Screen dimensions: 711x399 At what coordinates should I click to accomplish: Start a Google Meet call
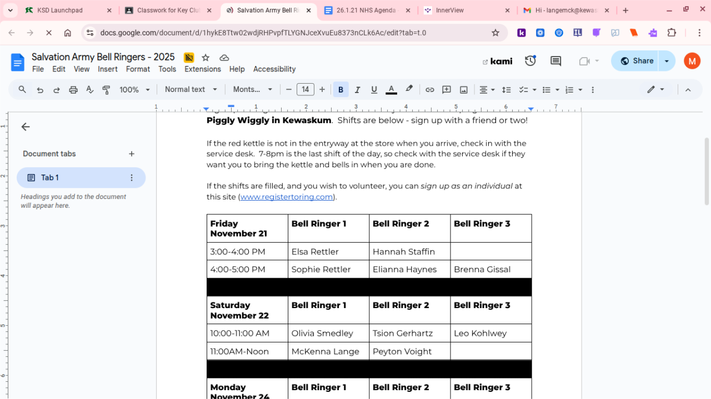pyautogui.click(x=584, y=61)
